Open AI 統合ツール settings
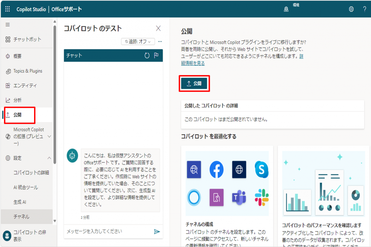The height and width of the screenshot is (247, 371). coord(26,187)
